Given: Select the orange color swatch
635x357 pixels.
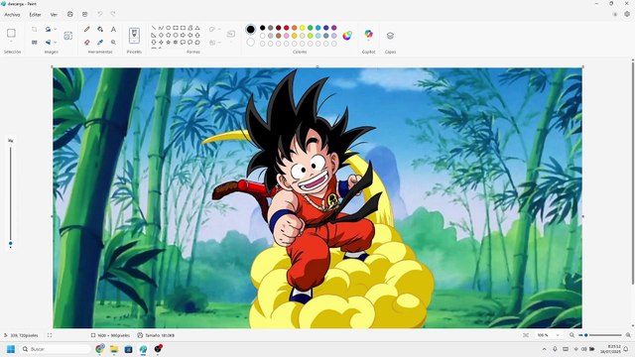Looking at the screenshot, I should [295, 28].
